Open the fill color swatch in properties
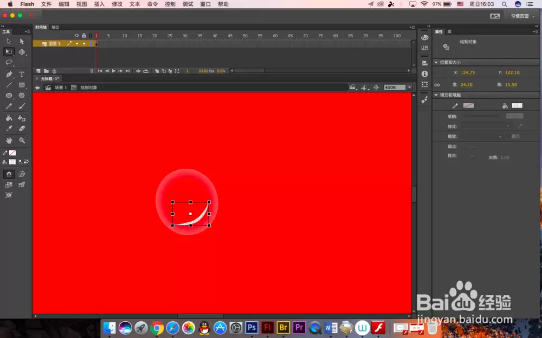Screen dimensions: 542x338 [x=517, y=105]
